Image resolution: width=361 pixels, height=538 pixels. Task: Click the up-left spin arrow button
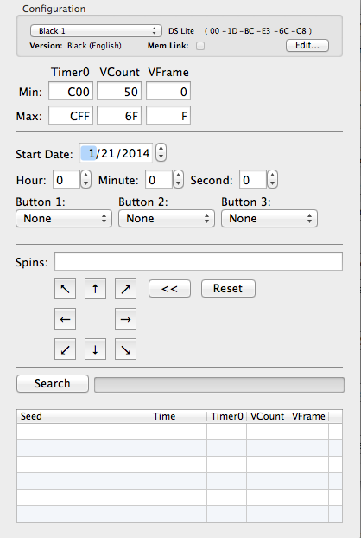[65, 289]
